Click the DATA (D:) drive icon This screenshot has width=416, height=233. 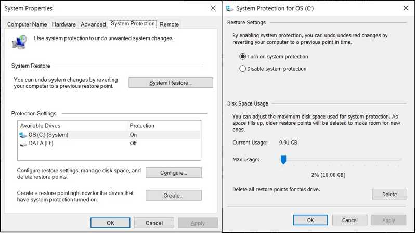(23, 144)
